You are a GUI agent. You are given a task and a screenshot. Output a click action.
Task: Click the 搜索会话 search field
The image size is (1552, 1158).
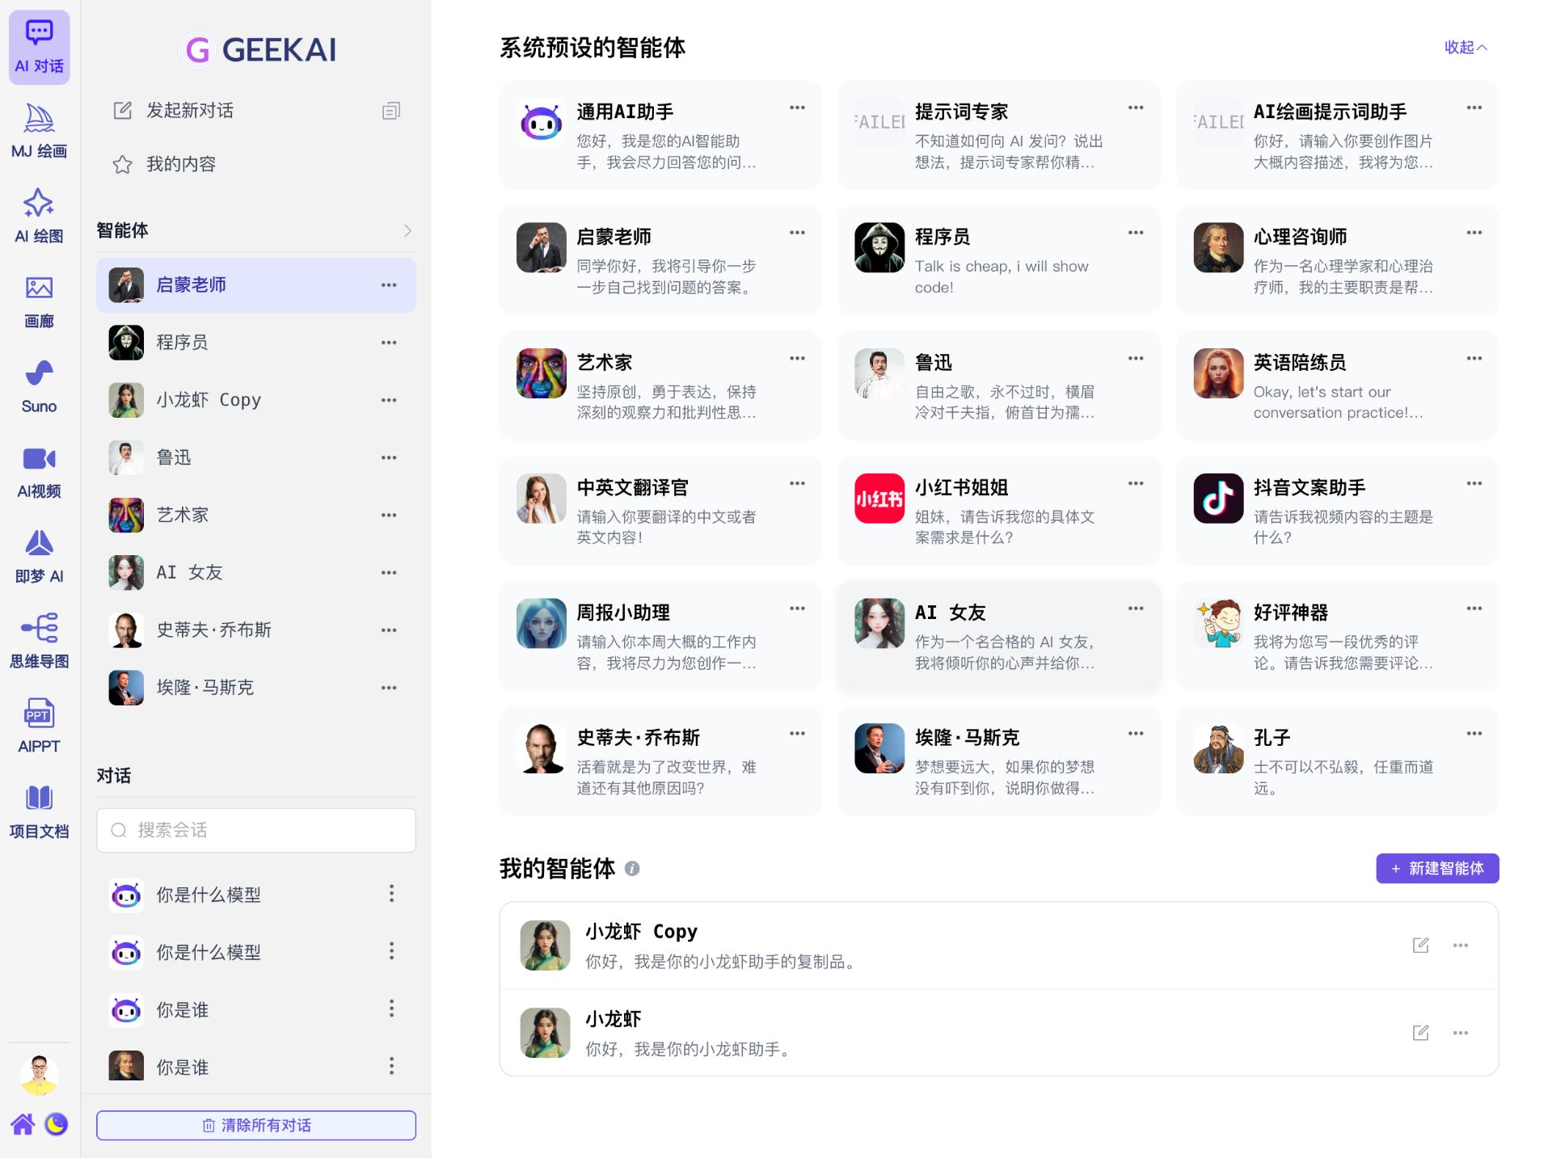pyautogui.click(x=255, y=830)
